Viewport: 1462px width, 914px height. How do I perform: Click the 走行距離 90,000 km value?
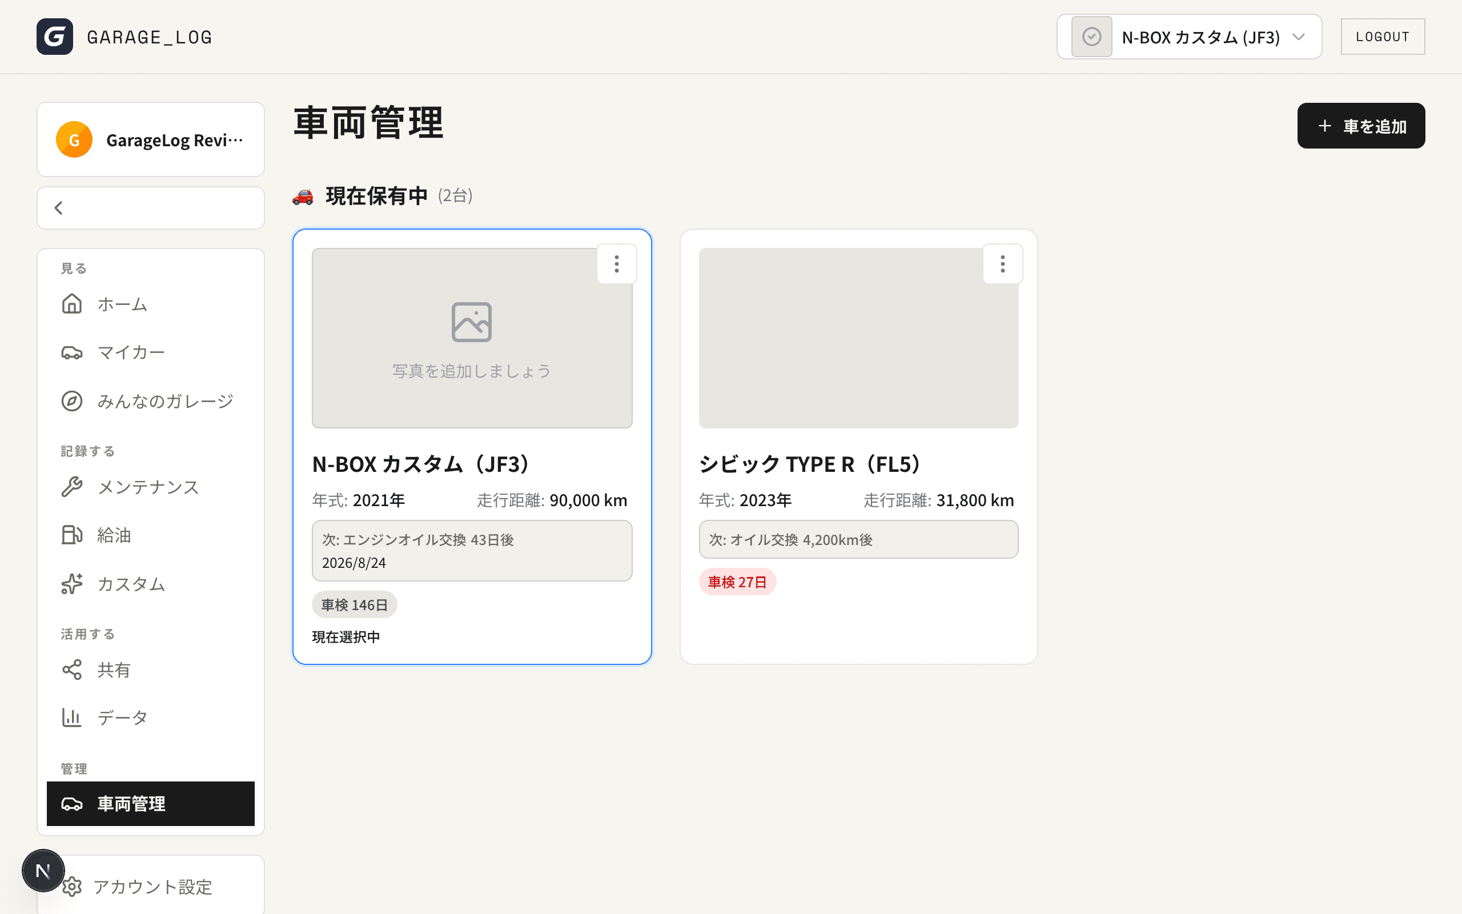pos(588,500)
